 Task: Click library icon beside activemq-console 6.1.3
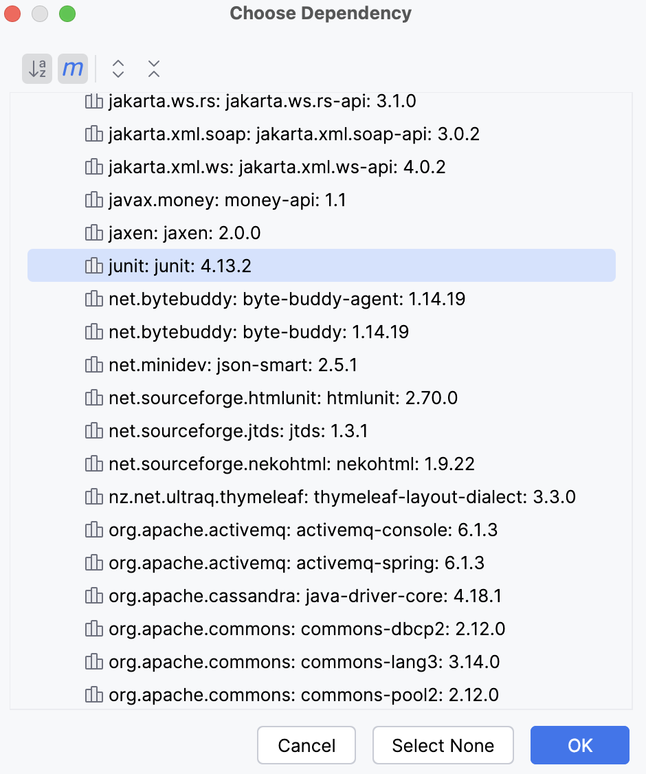coord(93,530)
